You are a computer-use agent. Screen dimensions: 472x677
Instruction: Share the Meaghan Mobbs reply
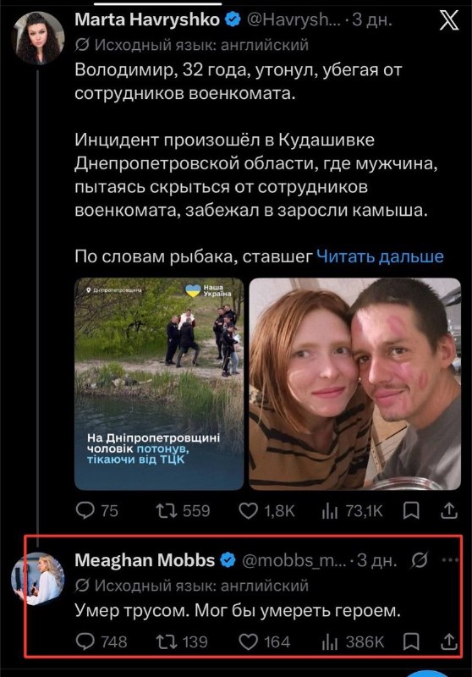448,641
